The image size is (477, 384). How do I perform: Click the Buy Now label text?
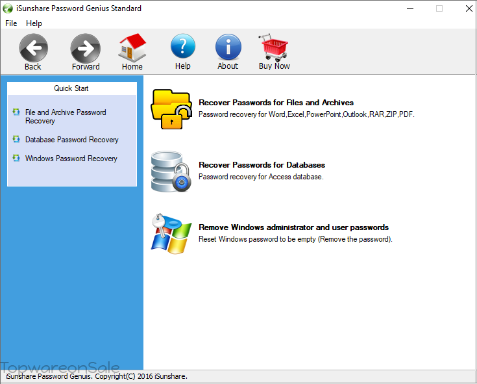point(275,66)
